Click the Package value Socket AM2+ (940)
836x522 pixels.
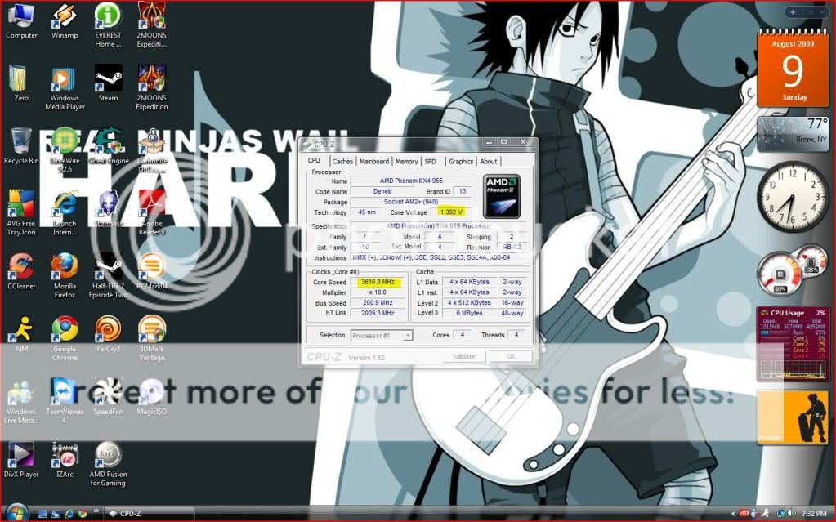pos(411,202)
